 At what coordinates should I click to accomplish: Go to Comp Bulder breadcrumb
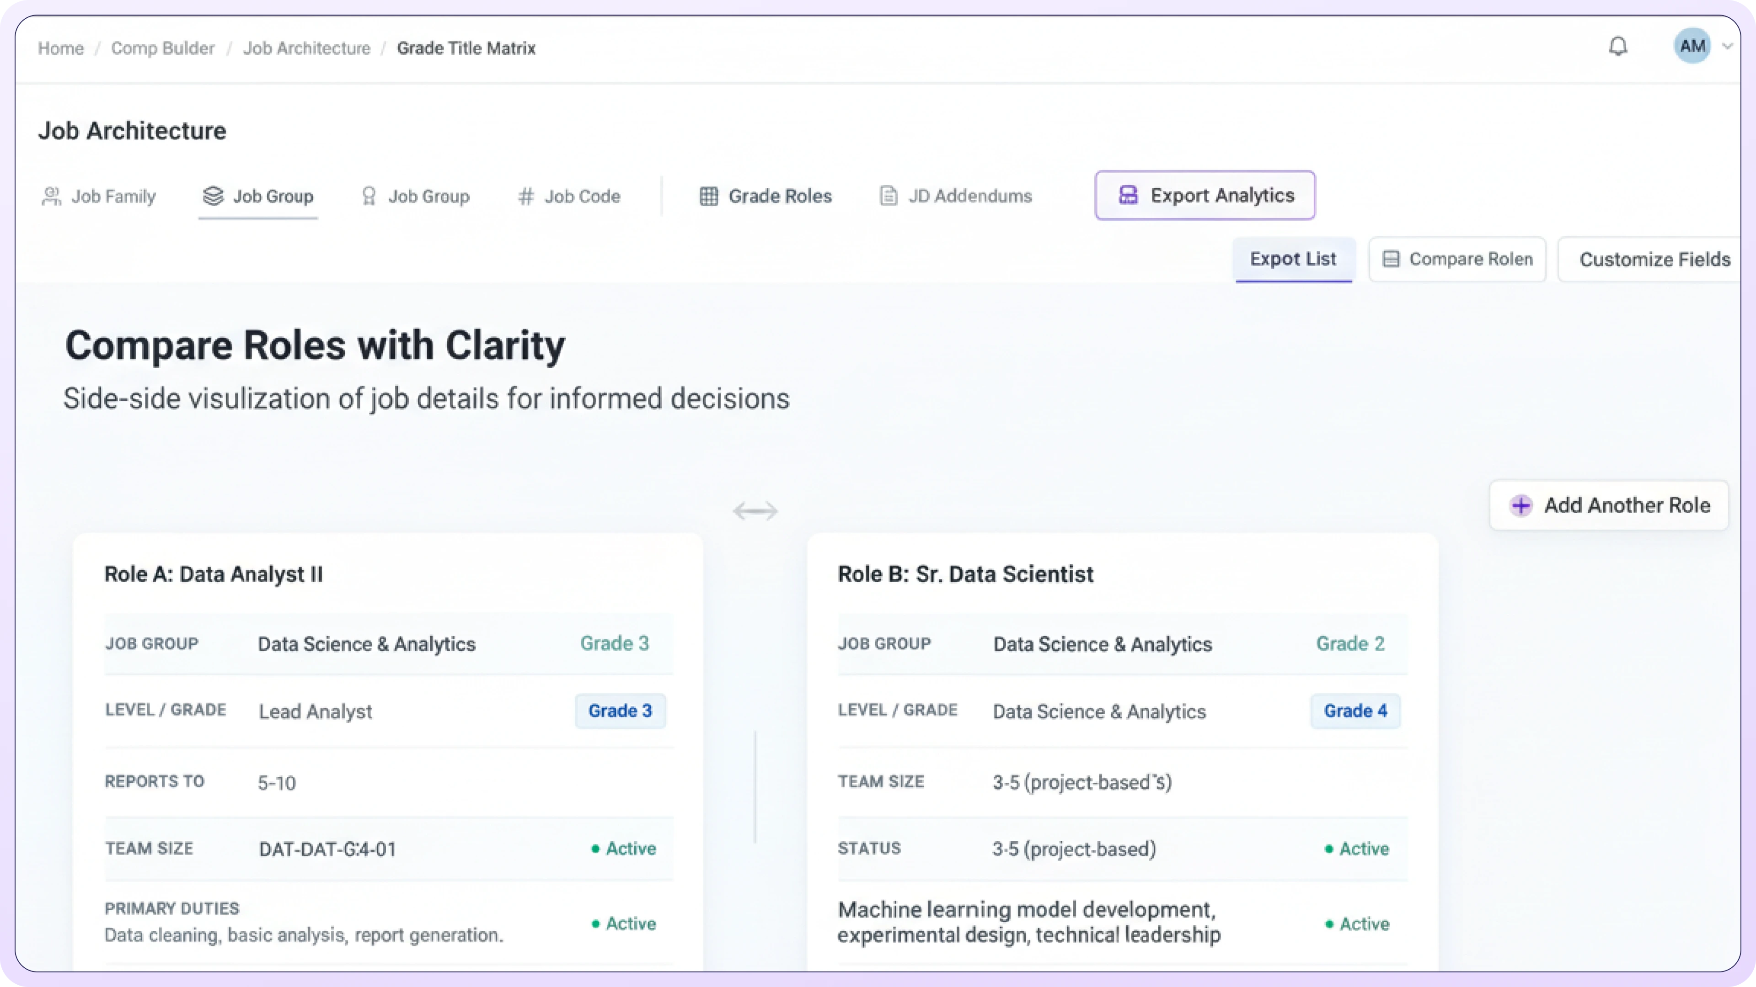162,48
